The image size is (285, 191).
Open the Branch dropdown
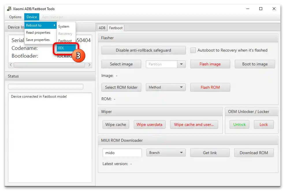pos(166,153)
